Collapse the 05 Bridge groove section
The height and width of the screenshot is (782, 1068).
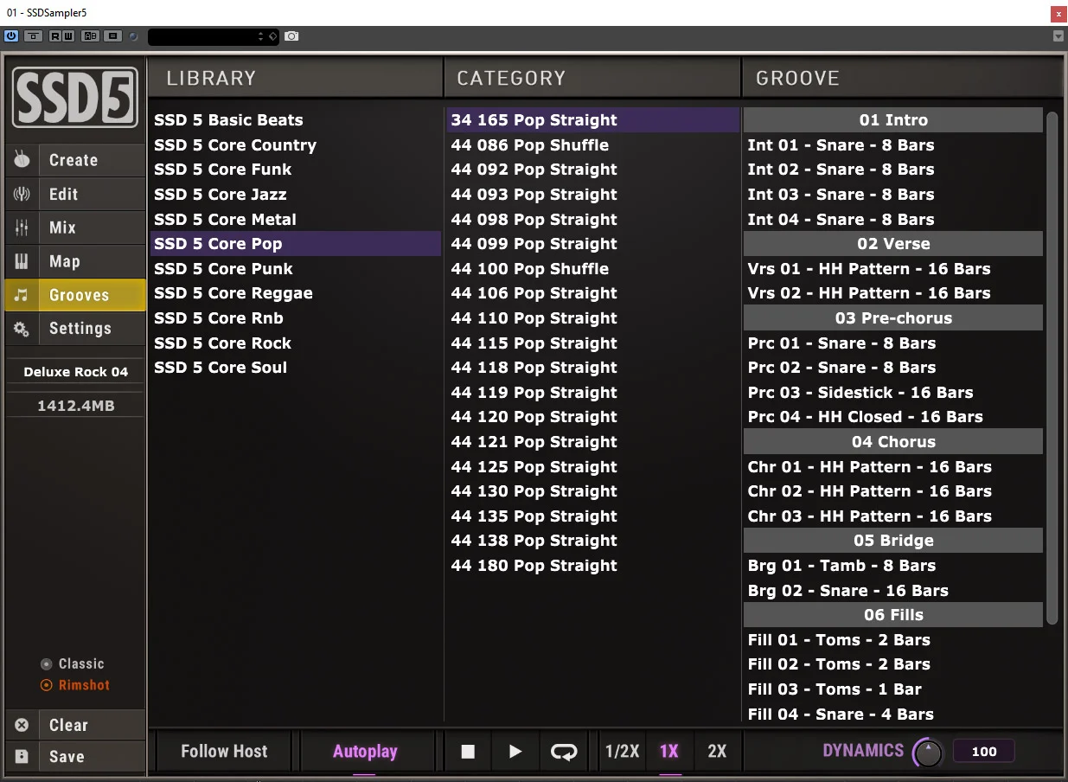(x=893, y=541)
